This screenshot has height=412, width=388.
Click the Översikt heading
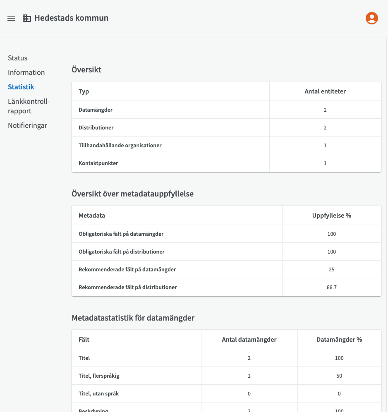tap(86, 69)
